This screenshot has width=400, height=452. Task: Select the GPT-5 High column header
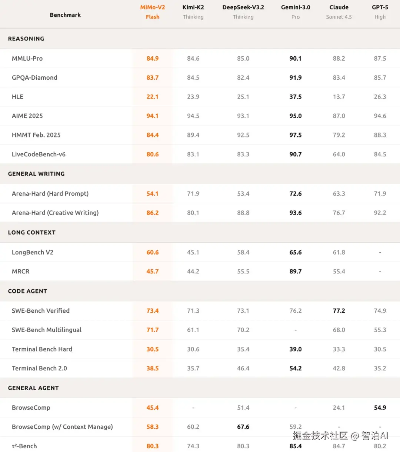click(380, 12)
